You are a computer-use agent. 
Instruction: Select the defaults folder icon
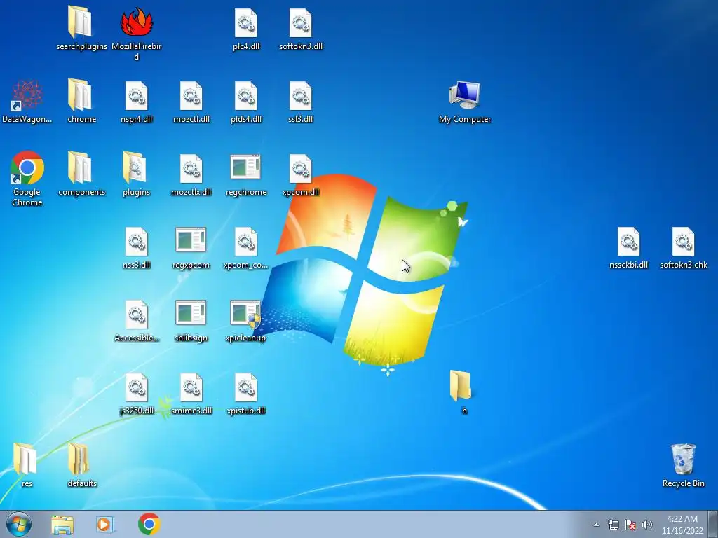point(79,459)
